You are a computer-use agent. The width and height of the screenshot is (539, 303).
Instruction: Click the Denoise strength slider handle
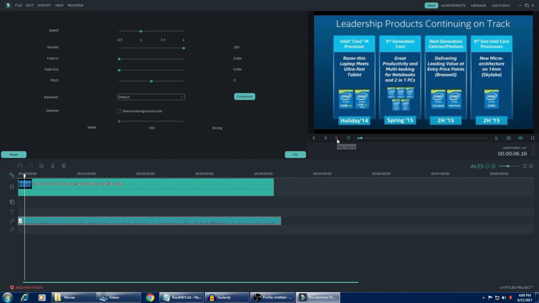point(119,121)
